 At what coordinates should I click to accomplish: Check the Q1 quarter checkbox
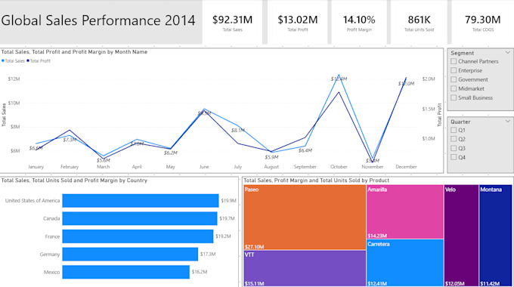(454, 130)
